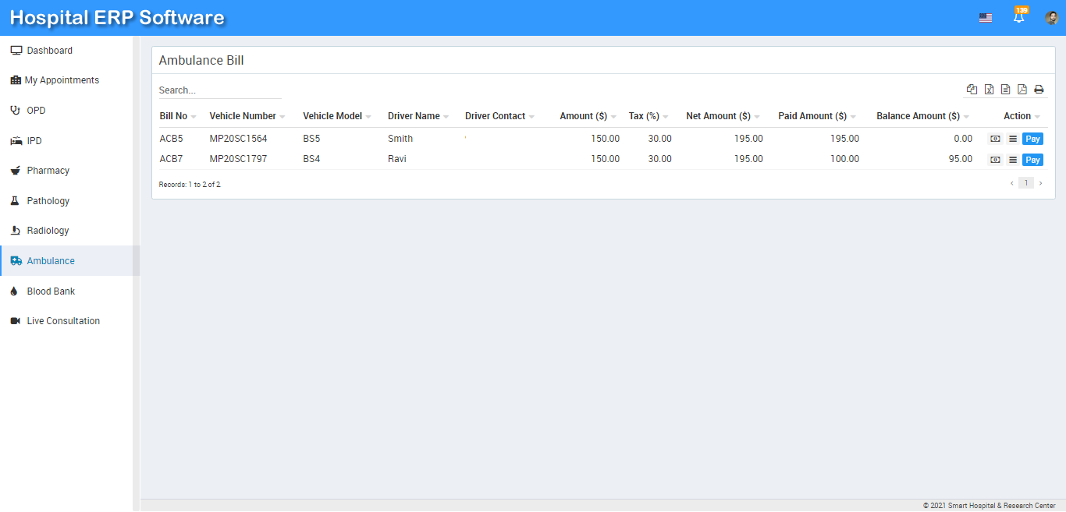Open Pharmacy in the sidebar
This screenshot has width=1066, height=512.
tap(48, 171)
